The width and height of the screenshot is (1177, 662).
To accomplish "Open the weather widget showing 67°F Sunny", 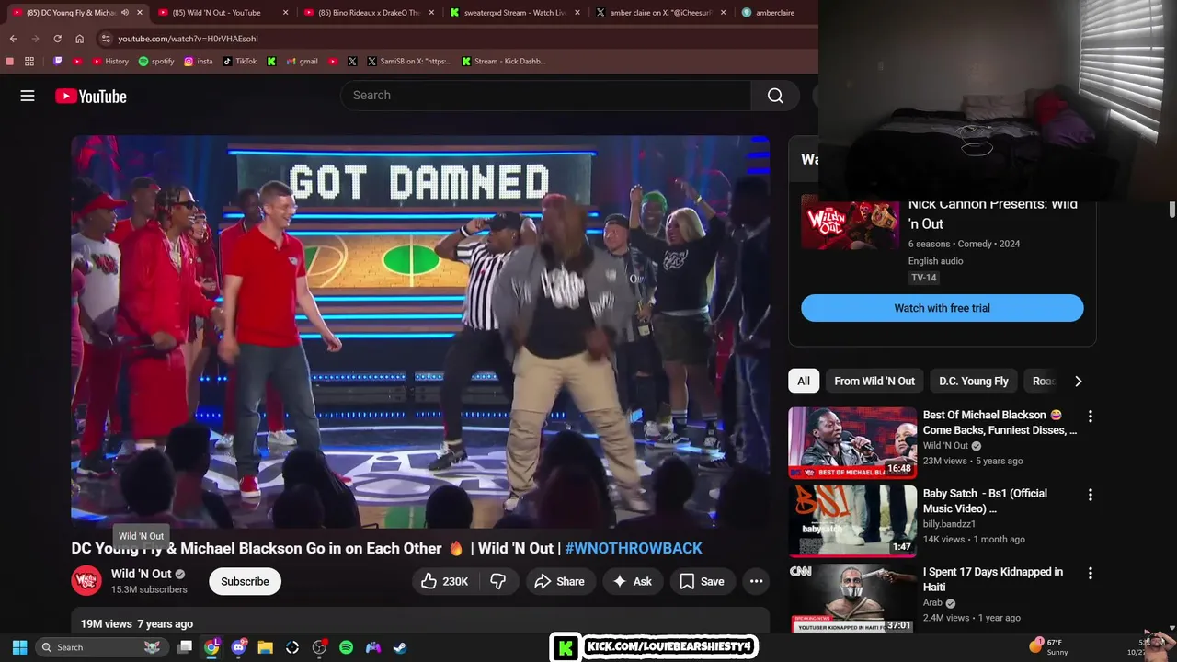I will click(1048, 647).
